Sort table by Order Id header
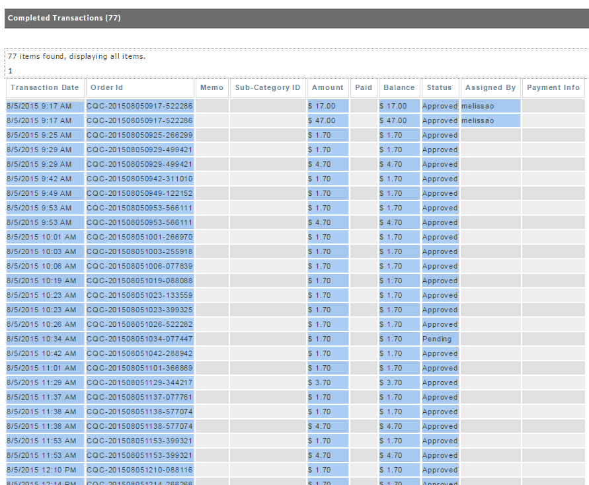The height and width of the screenshot is (485, 589). coord(106,87)
